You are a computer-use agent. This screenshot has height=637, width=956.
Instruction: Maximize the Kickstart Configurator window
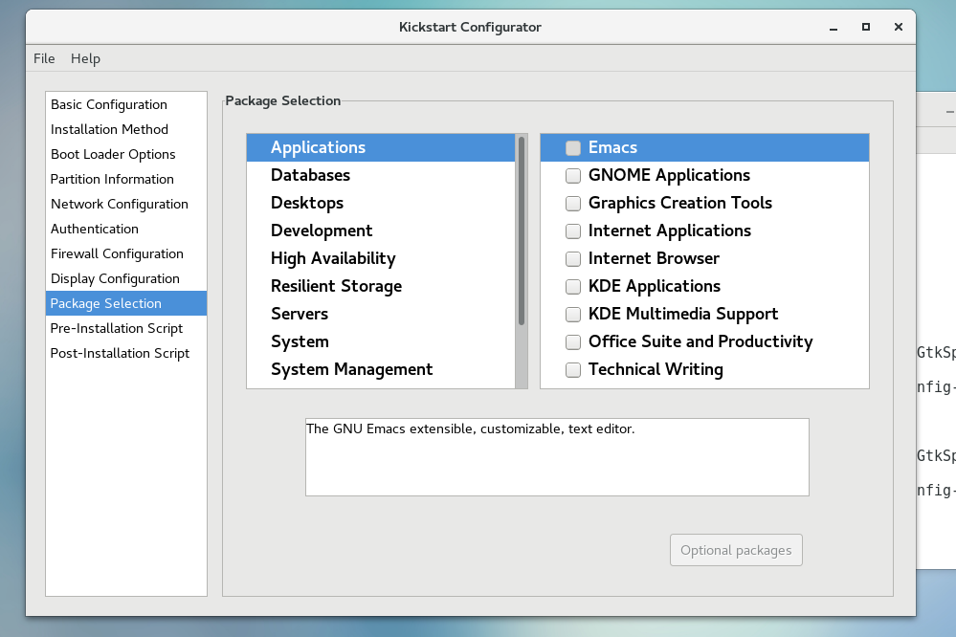(866, 27)
